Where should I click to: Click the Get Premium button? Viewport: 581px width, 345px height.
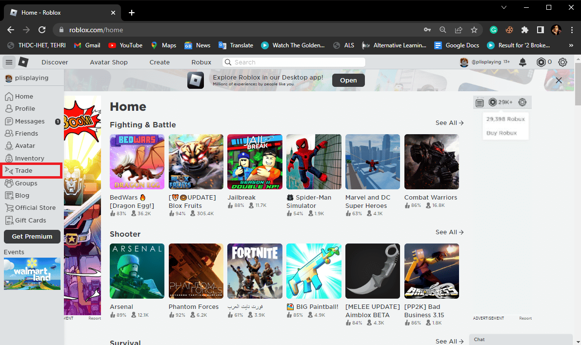[x=32, y=237]
